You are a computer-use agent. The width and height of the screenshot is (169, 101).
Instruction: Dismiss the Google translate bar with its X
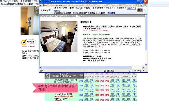coord(145,10)
